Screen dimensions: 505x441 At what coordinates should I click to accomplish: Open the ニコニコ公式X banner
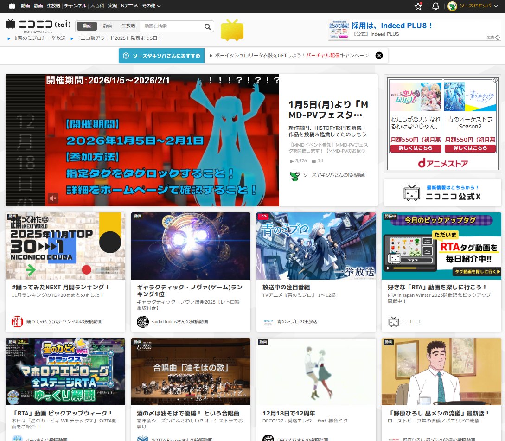(x=442, y=192)
